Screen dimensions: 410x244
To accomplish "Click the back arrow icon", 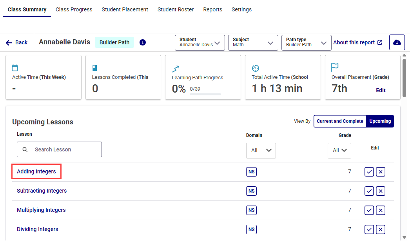I will (x=9, y=43).
